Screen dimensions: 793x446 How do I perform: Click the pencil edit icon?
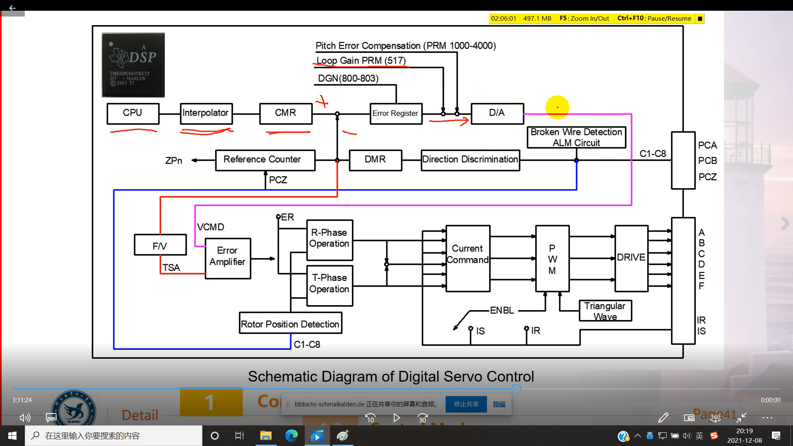tap(663, 418)
